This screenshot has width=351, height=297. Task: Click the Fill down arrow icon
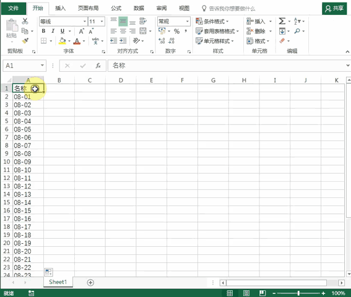point(282,31)
